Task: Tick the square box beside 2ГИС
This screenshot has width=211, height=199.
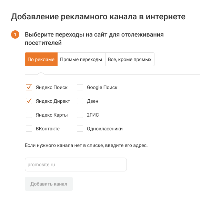Action: pos(80,115)
